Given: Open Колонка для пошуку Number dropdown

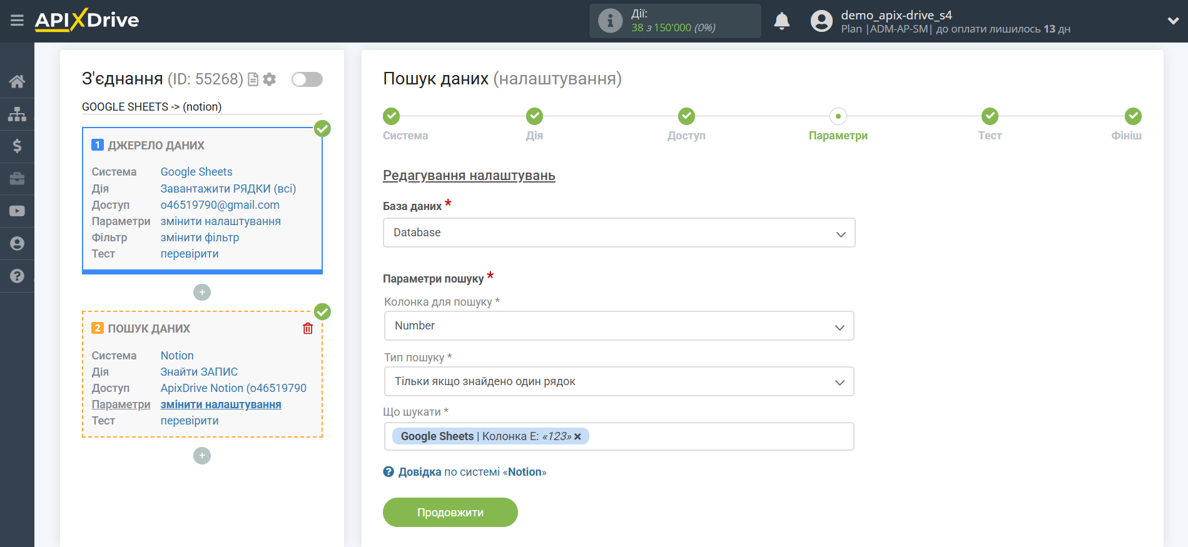Looking at the screenshot, I should 619,326.
